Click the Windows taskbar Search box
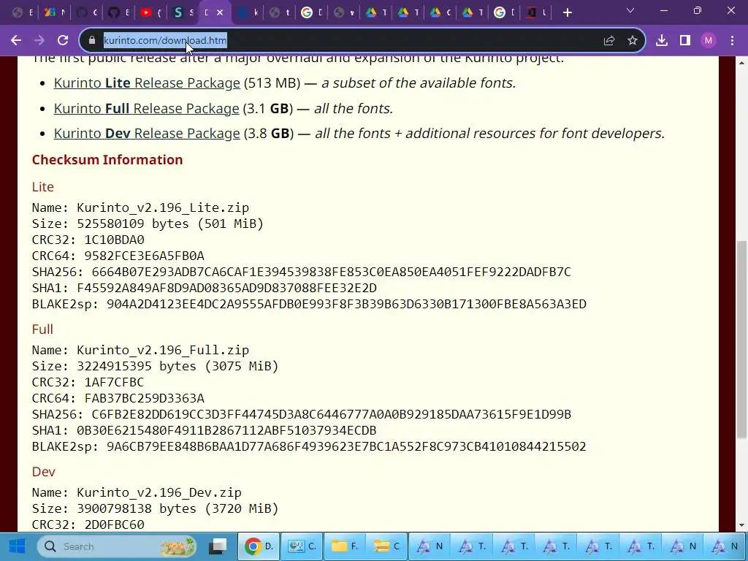The height and width of the screenshot is (561, 748). point(118,546)
